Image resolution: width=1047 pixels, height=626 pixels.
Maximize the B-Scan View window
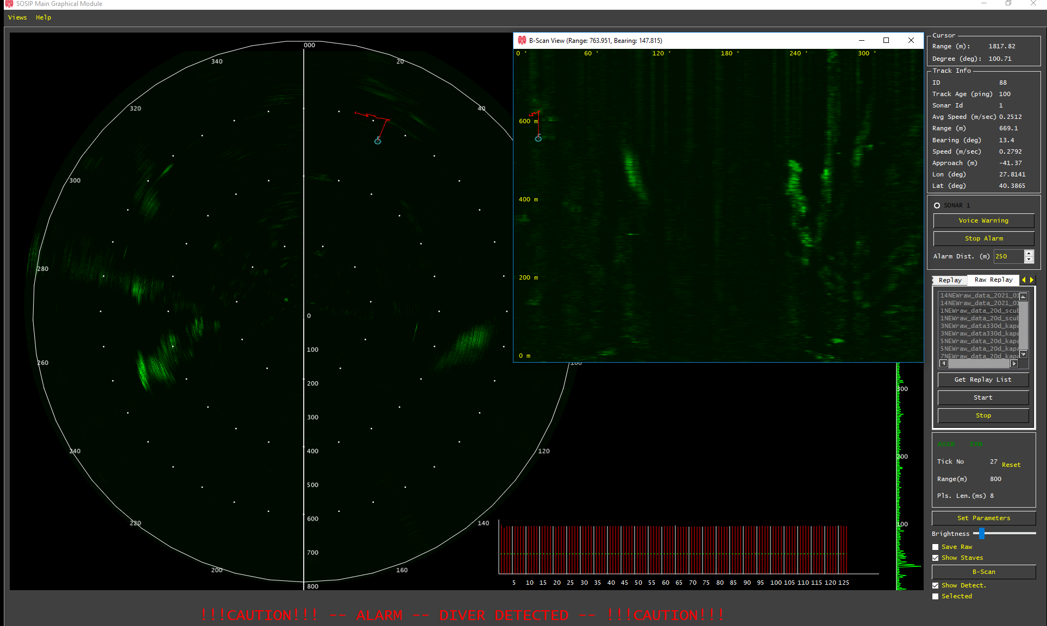[886, 40]
